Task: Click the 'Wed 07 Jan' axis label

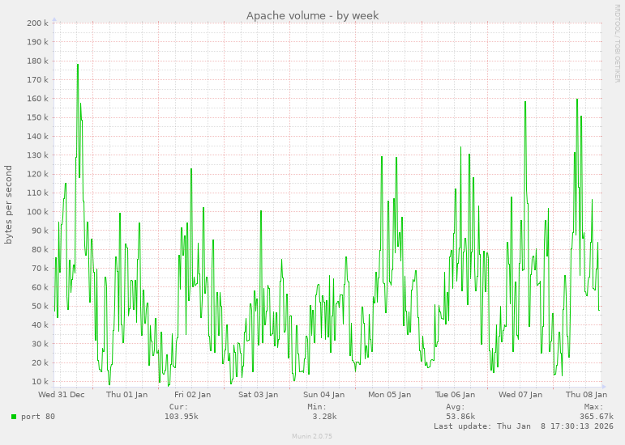Action: pos(520,395)
